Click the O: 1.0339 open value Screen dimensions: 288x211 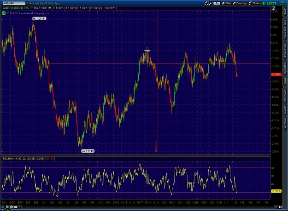pyautogui.click(x=58, y=8)
